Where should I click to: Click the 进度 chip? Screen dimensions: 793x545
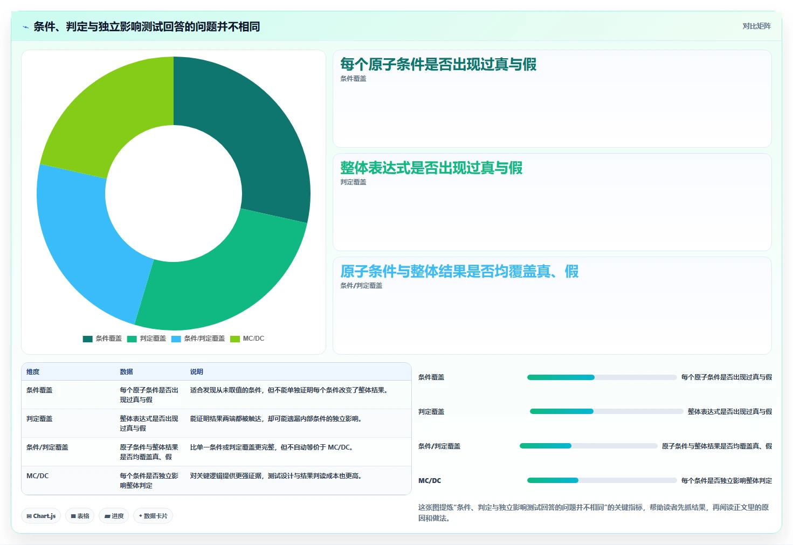point(114,516)
